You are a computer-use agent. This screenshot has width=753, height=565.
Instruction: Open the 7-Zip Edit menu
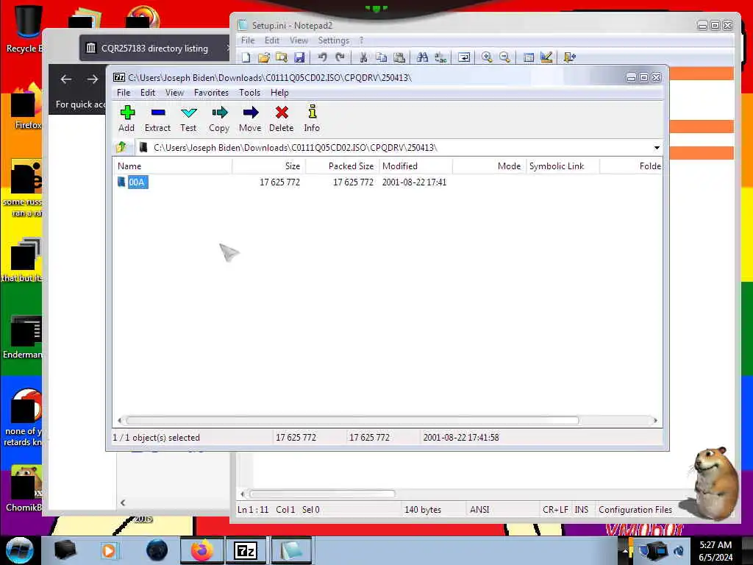tap(147, 93)
